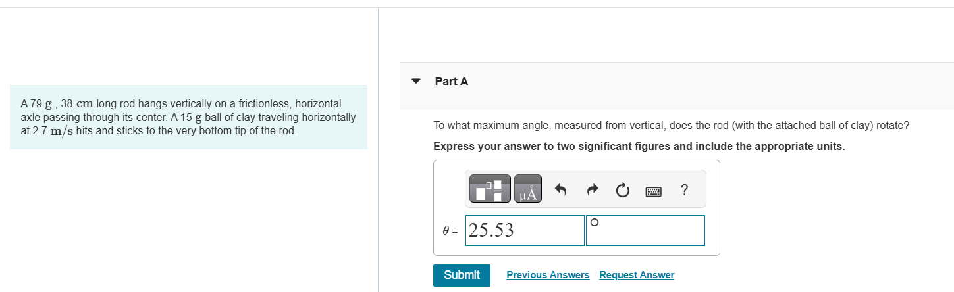Show keyboard shortcuts via keyboard icon
The image size is (954, 292).
pyautogui.click(x=653, y=191)
